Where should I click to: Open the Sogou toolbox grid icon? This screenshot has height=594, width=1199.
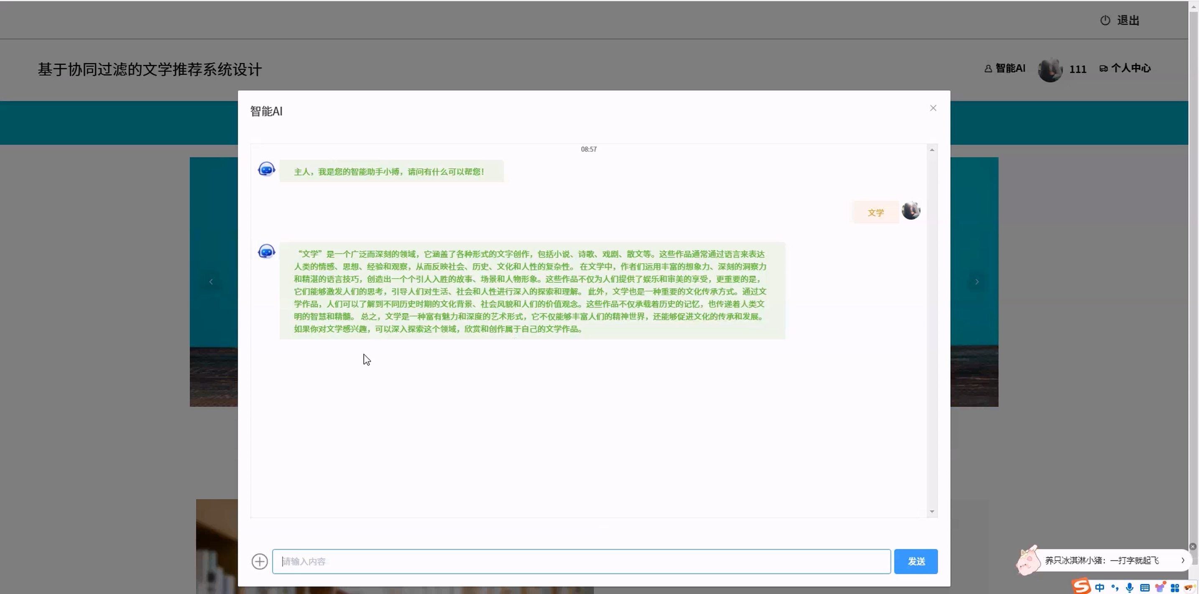pos(1175,587)
